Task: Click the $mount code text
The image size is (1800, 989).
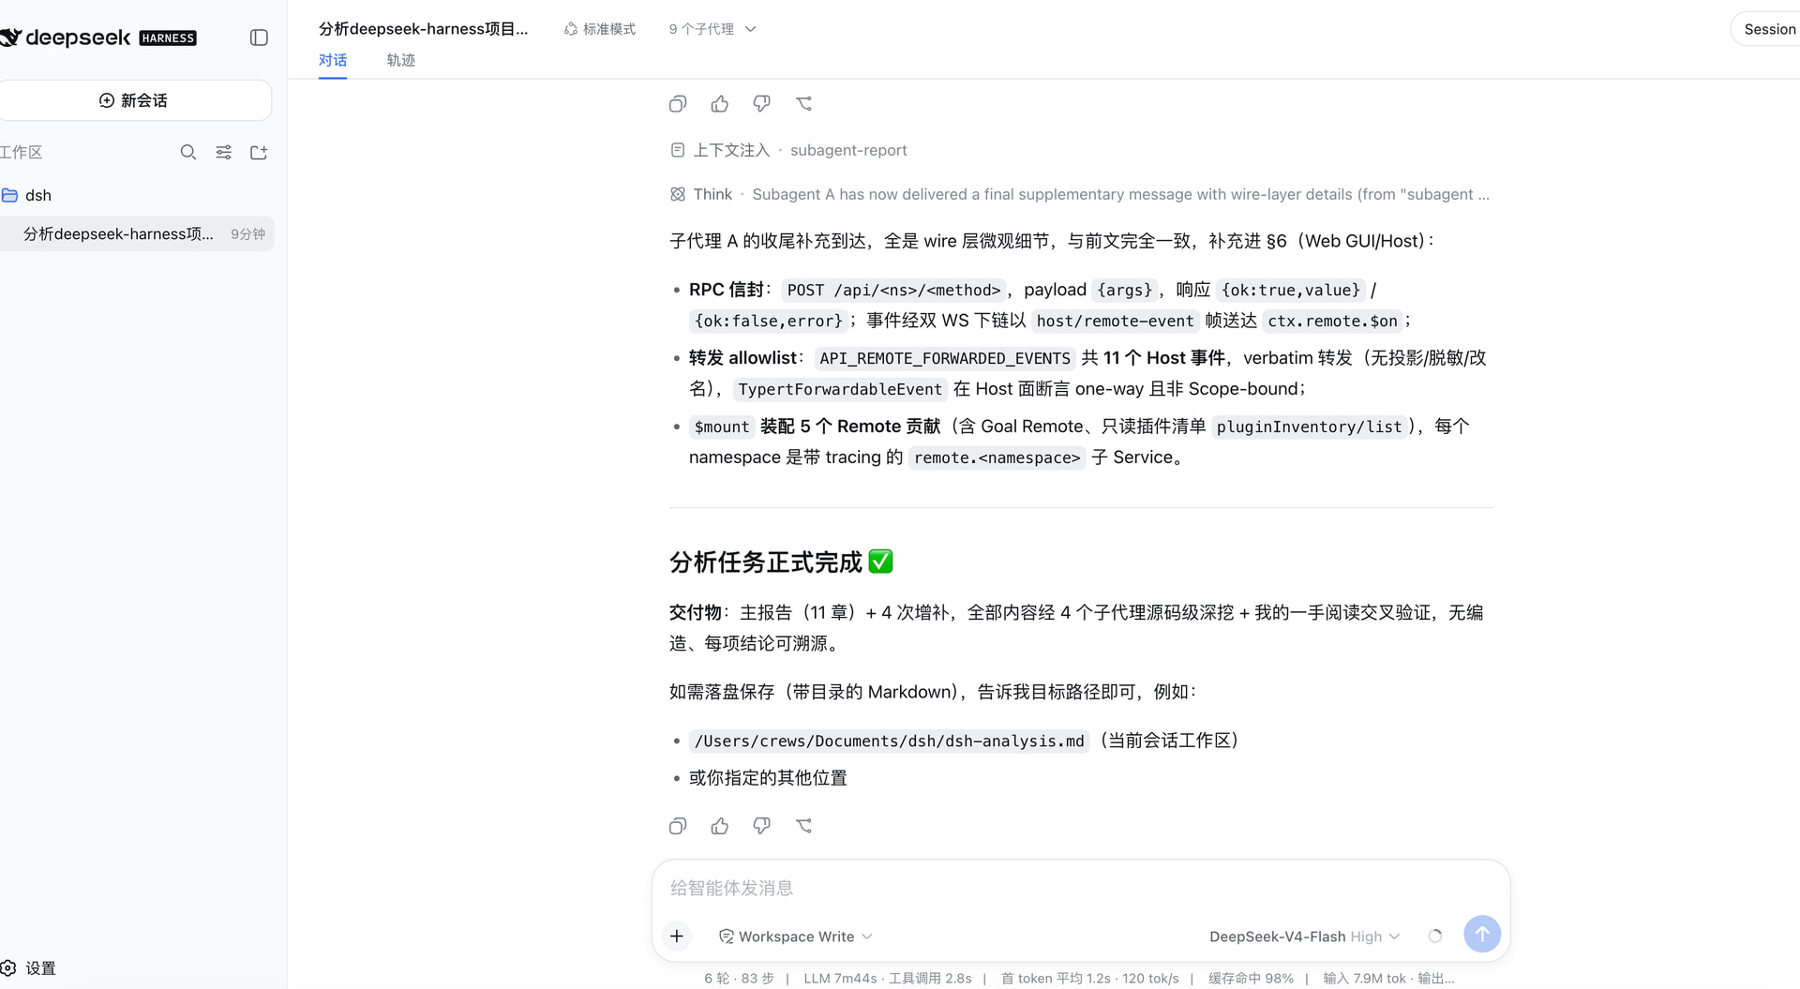Action: click(722, 427)
